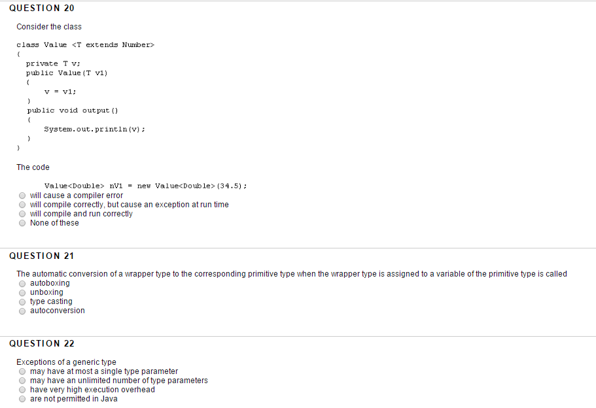Choose 'will compile correctly, but cause an exception'
This screenshot has width=596, height=408.
(x=22, y=205)
